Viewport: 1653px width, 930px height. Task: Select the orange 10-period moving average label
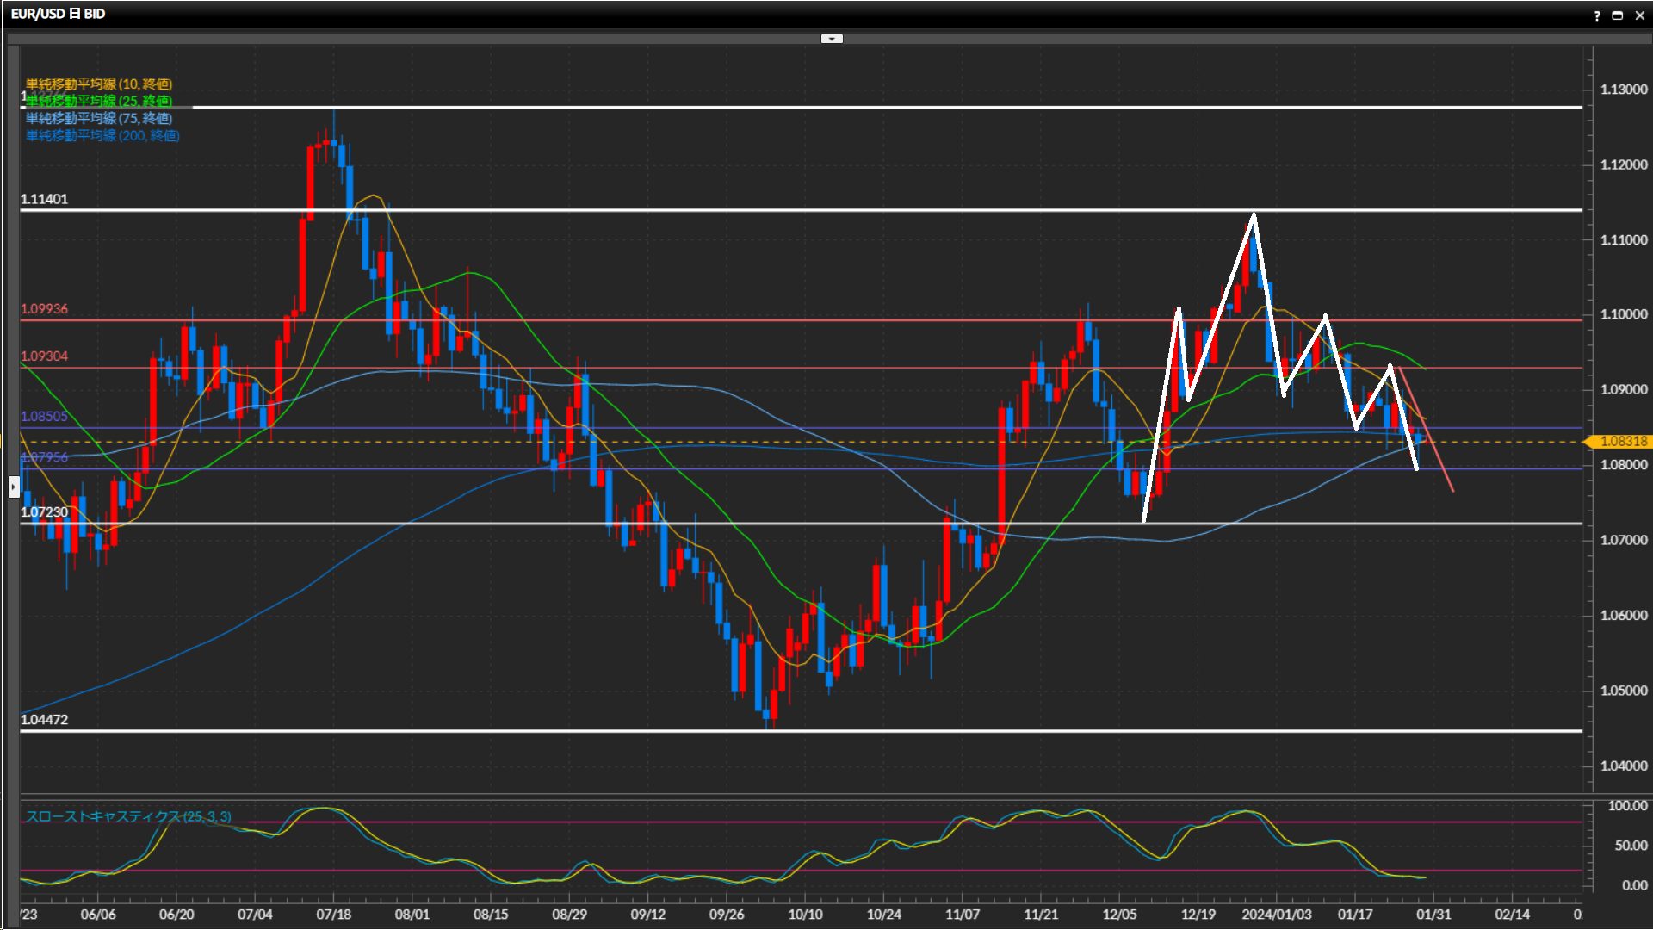tap(99, 84)
